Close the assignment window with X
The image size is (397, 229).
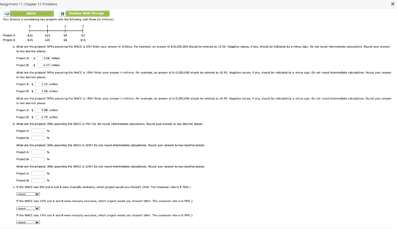tap(393, 4)
